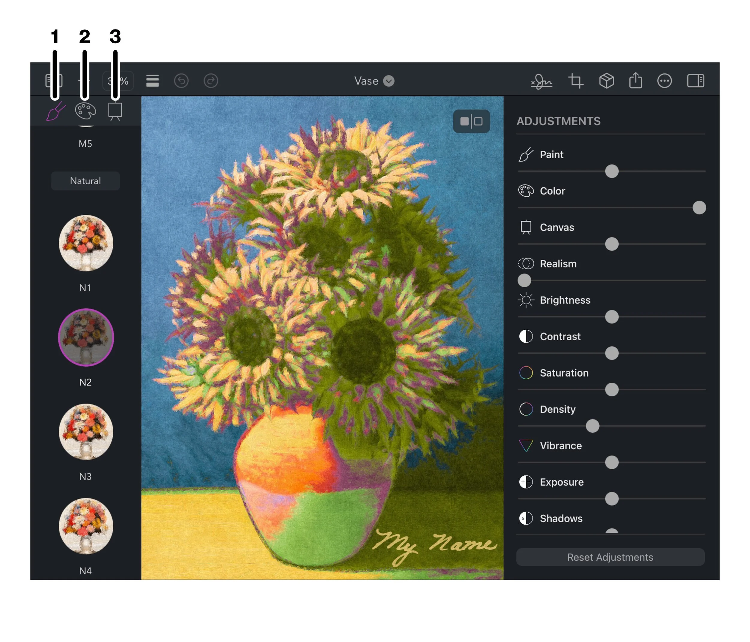Screen dimensions: 750x642
Task: Click the Redo arrow button
Action: click(x=211, y=81)
